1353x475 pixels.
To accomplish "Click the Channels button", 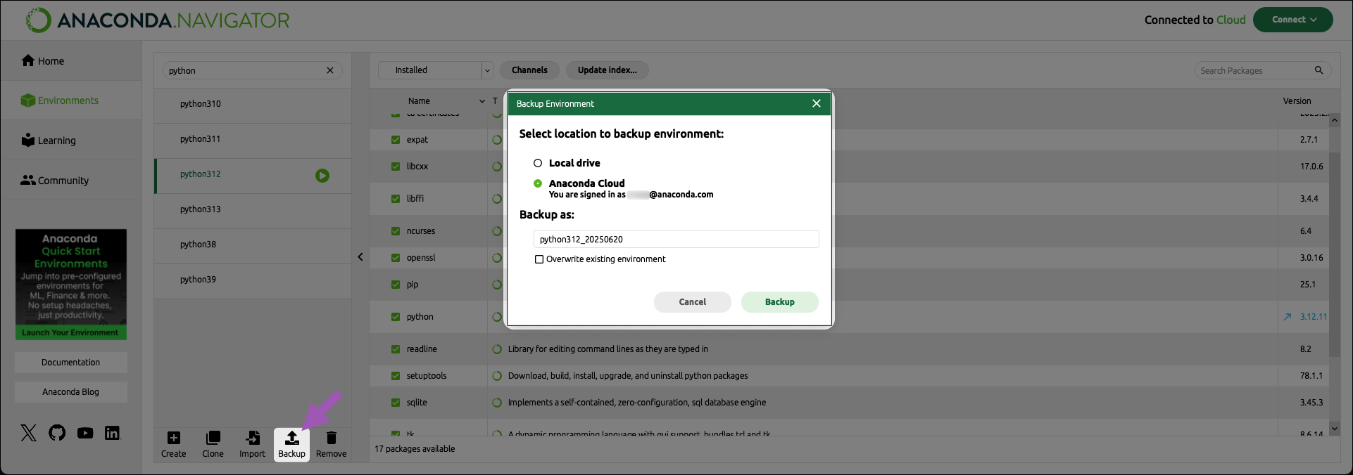I will [x=529, y=70].
